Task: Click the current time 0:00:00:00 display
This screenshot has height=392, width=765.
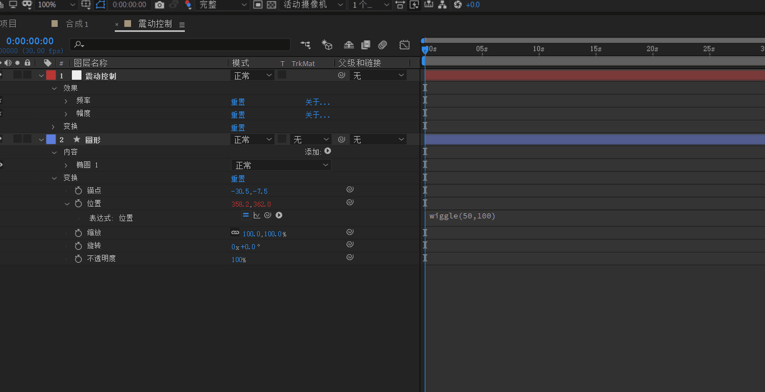Action: 30,41
